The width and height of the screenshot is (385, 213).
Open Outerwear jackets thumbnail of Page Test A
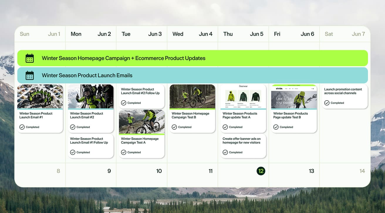pyautogui.click(x=243, y=97)
